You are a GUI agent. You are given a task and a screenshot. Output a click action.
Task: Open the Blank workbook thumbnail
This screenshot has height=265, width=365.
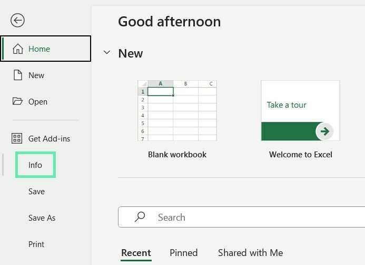177,110
